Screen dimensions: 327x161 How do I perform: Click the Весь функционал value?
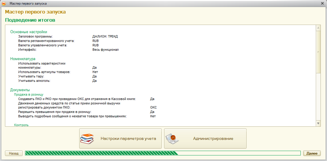click(105, 50)
